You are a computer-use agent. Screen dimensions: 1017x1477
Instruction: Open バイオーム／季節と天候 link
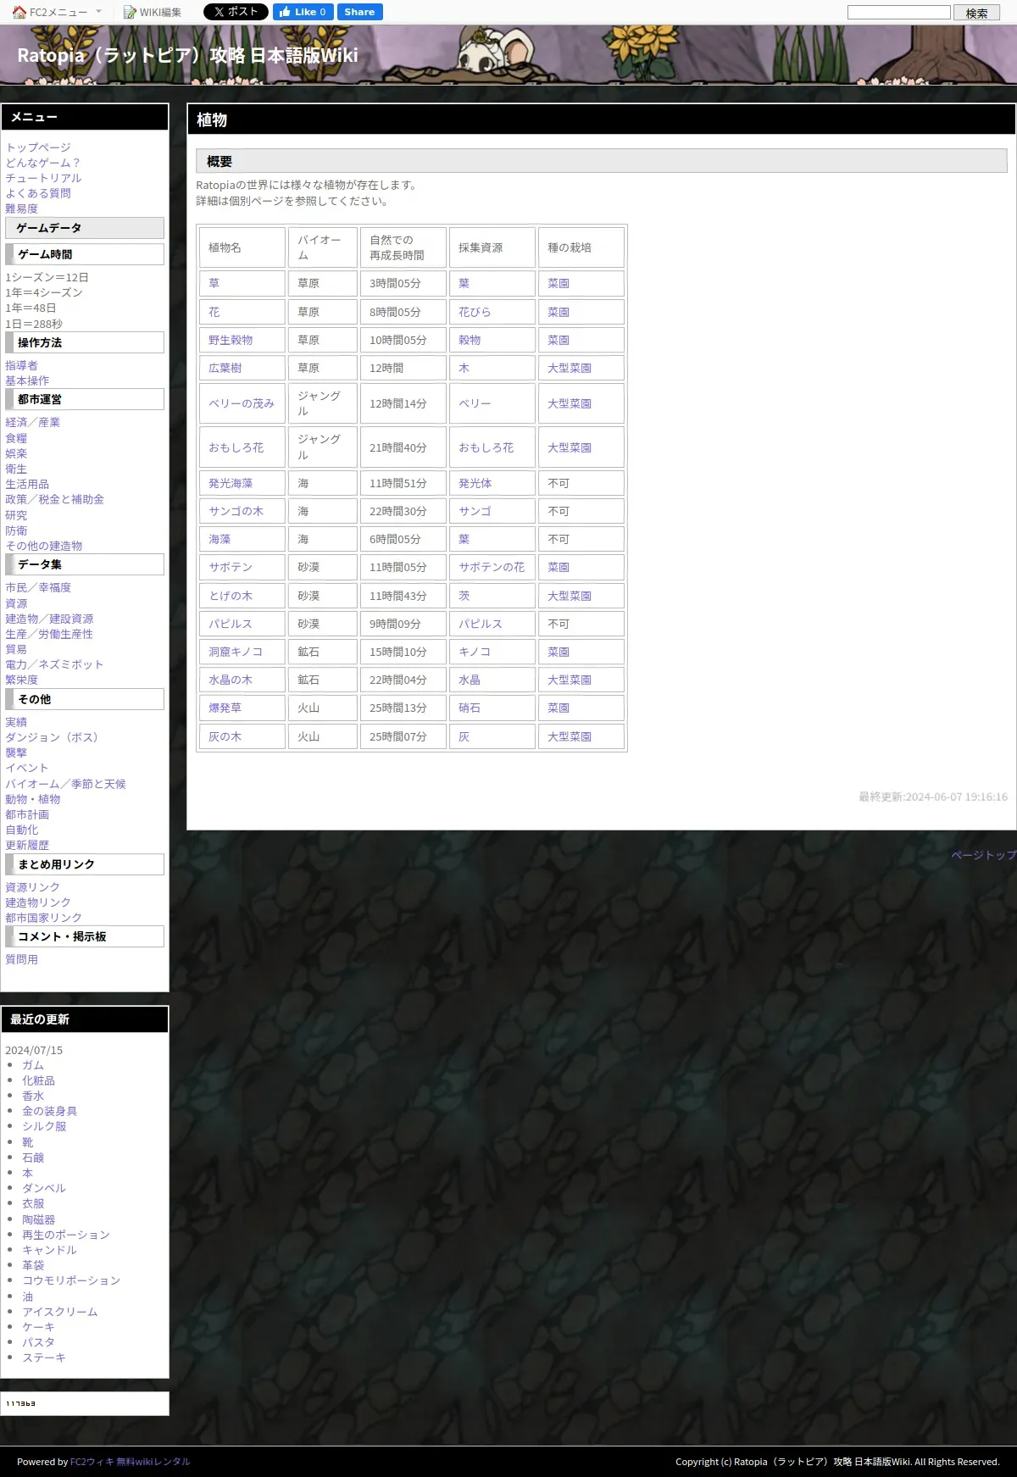point(65,784)
